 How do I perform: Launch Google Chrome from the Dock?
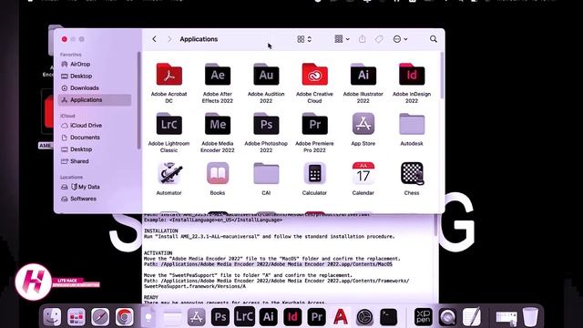click(124, 317)
